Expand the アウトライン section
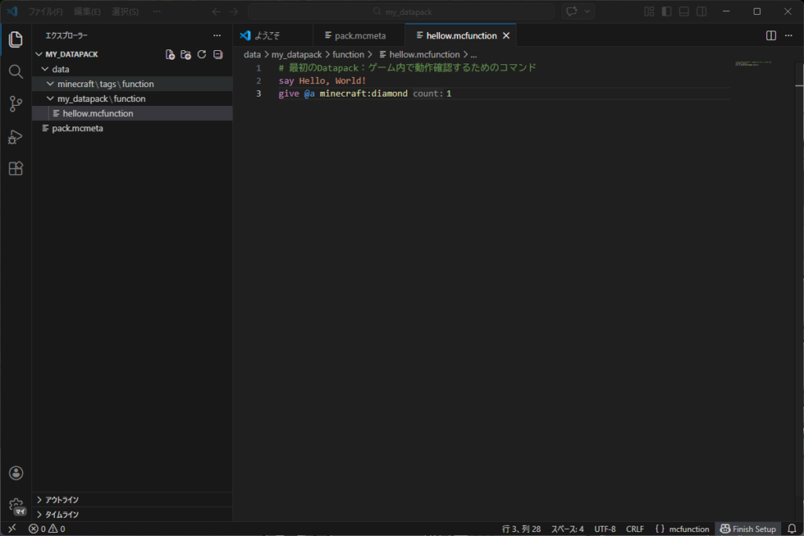This screenshot has height=536, width=804. click(x=61, y=500)
